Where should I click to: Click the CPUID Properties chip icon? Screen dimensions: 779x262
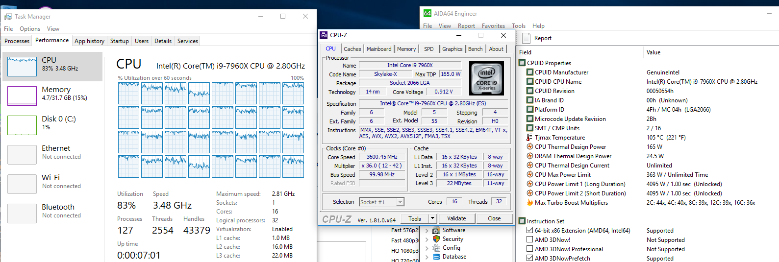pyautogui.click(x=522, y=63)
